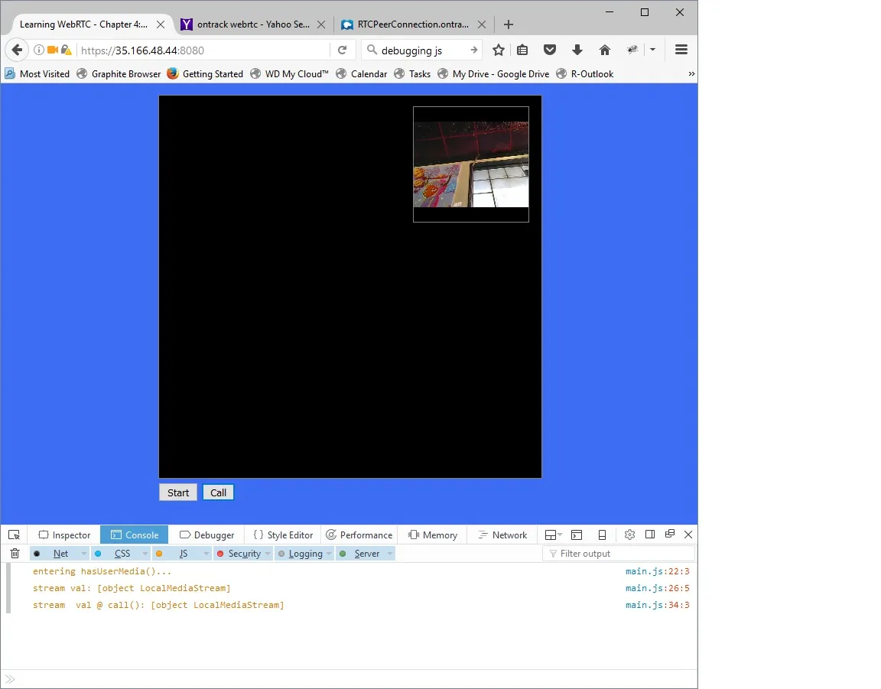881x689 pixels.
Task: Open the My Drive - Google Drive bookmark
Action: (x=493, y=73)
